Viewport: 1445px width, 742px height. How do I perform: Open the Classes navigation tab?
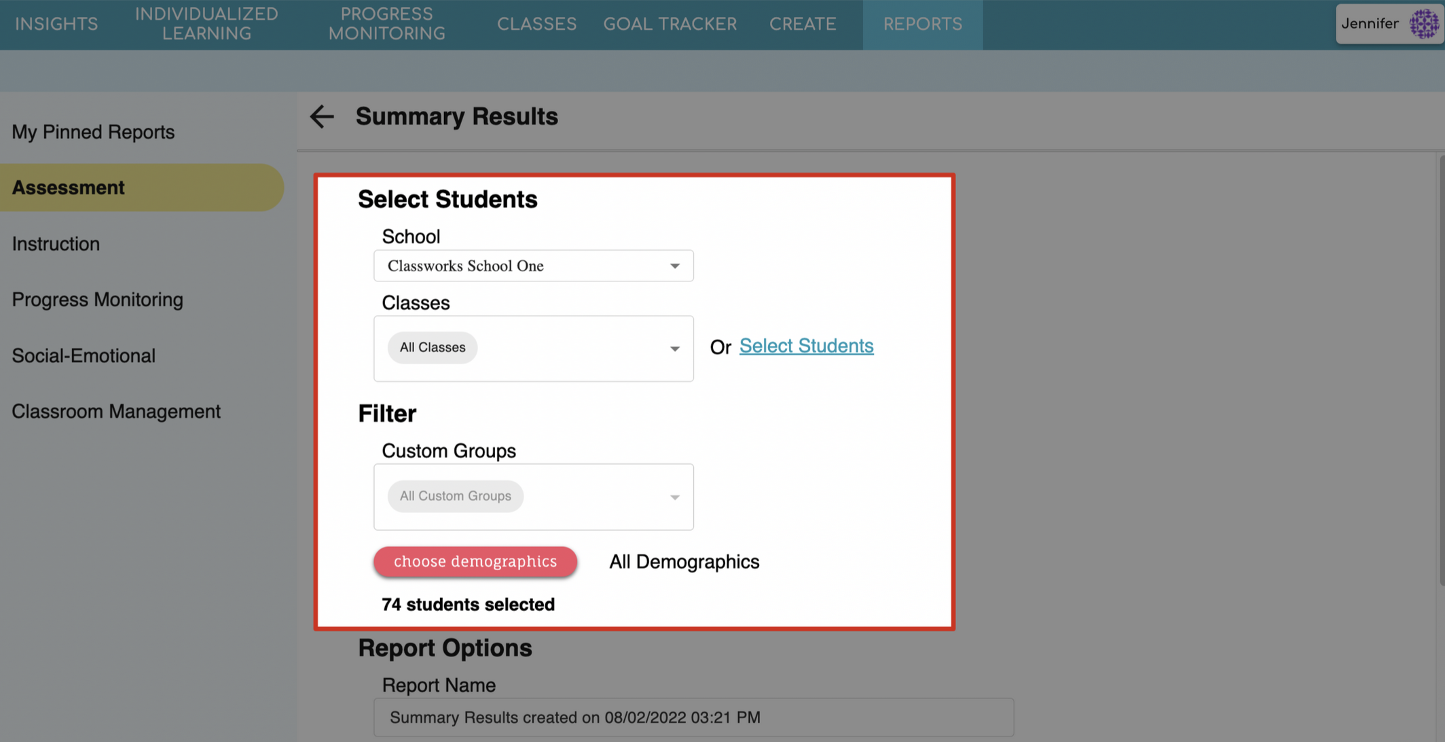point(536,24)
